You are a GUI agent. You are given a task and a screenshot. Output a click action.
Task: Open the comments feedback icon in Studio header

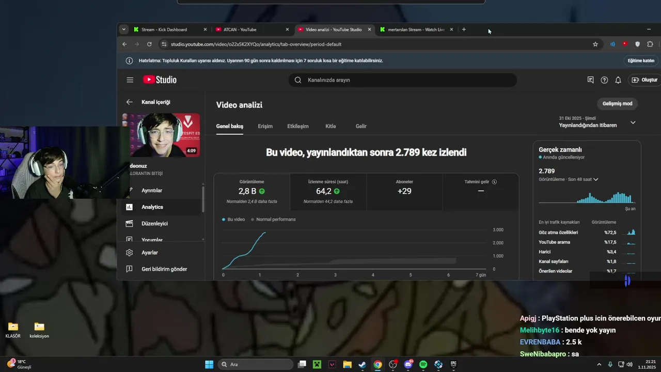(x=590, y=80)
